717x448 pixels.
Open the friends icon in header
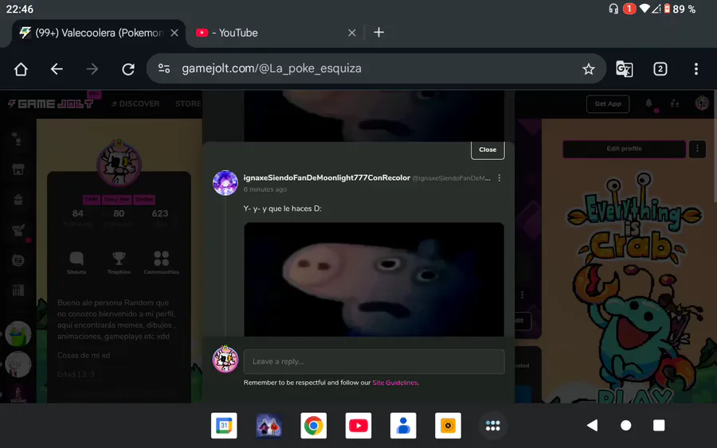675,103
